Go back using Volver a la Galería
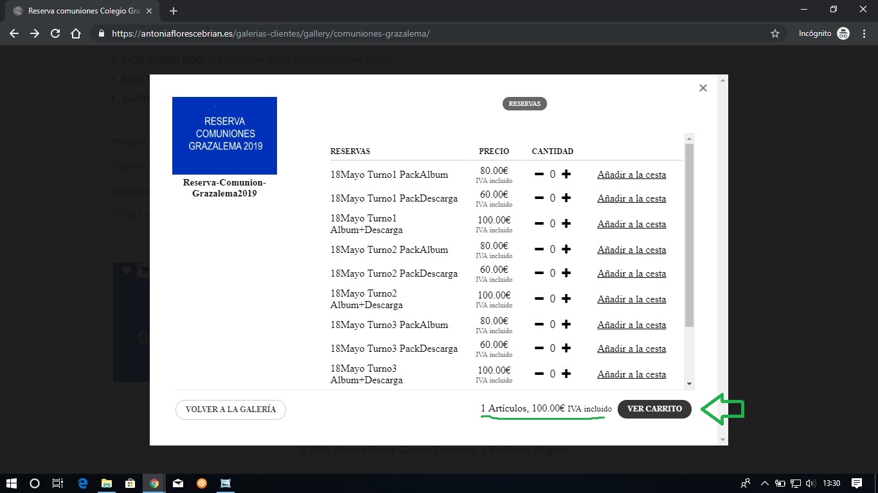878x493 pixels. 230,410
